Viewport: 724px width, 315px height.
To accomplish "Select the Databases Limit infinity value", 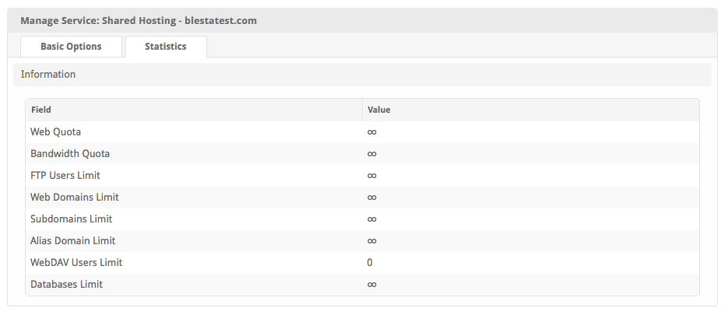I will (372, 285).
